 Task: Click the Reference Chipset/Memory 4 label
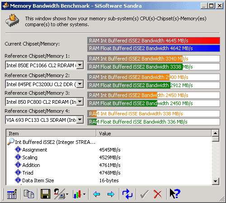[37, 111]
